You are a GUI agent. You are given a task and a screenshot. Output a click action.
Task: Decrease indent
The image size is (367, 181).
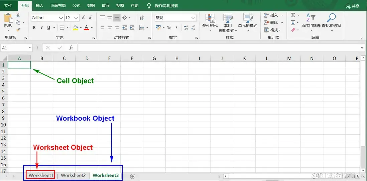pos(125,28)
